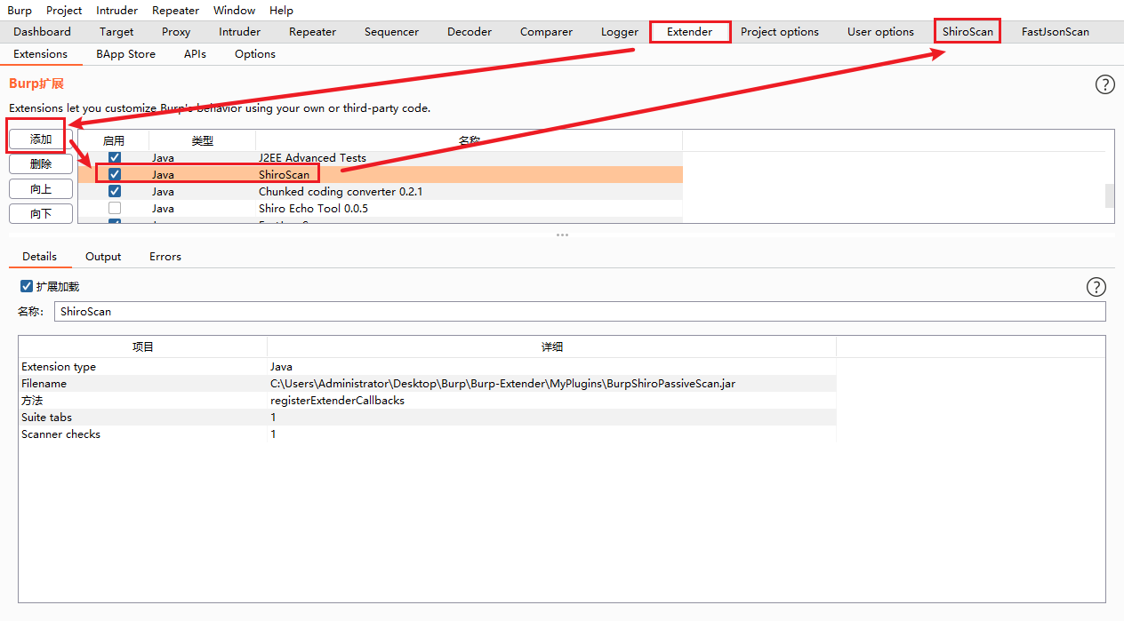Toggle the J2EE Advanced Tests enabled checkbox

[115, 158]
